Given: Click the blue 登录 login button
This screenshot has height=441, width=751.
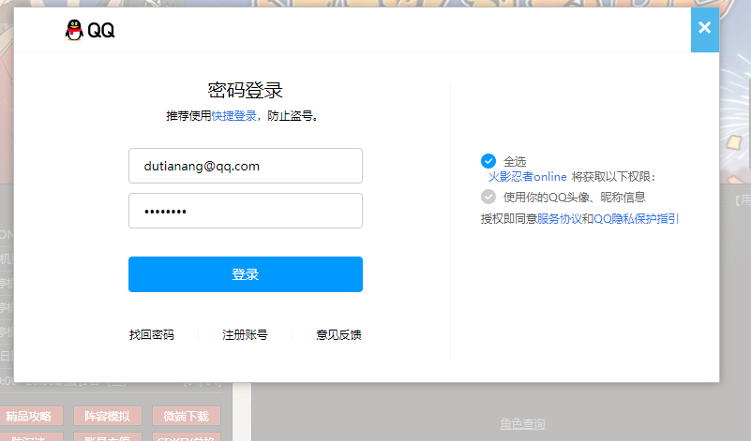Looking at the screenshot, I should (x=246, y=274).
